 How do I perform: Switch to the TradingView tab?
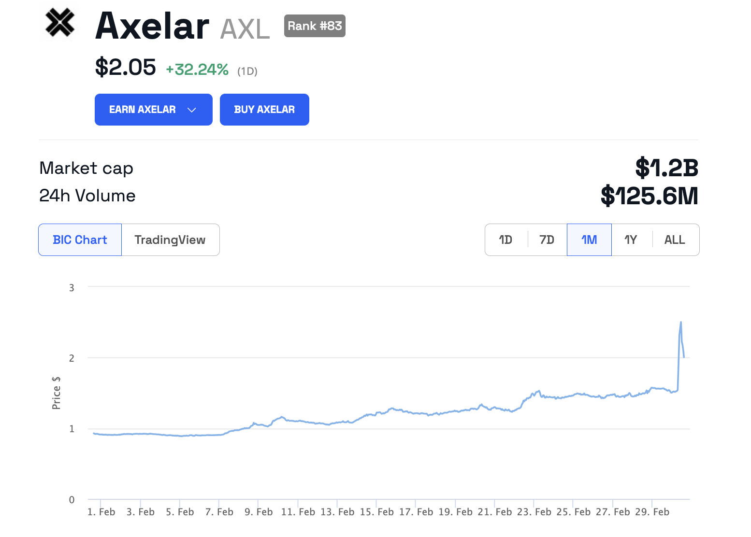[x=170, y=240]
